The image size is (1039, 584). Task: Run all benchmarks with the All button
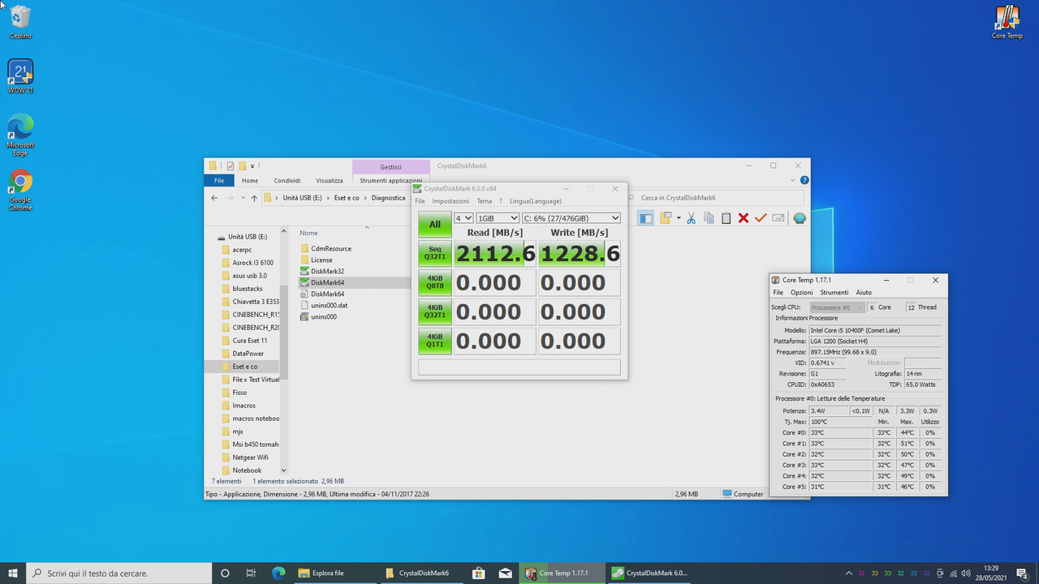[435, 225]
